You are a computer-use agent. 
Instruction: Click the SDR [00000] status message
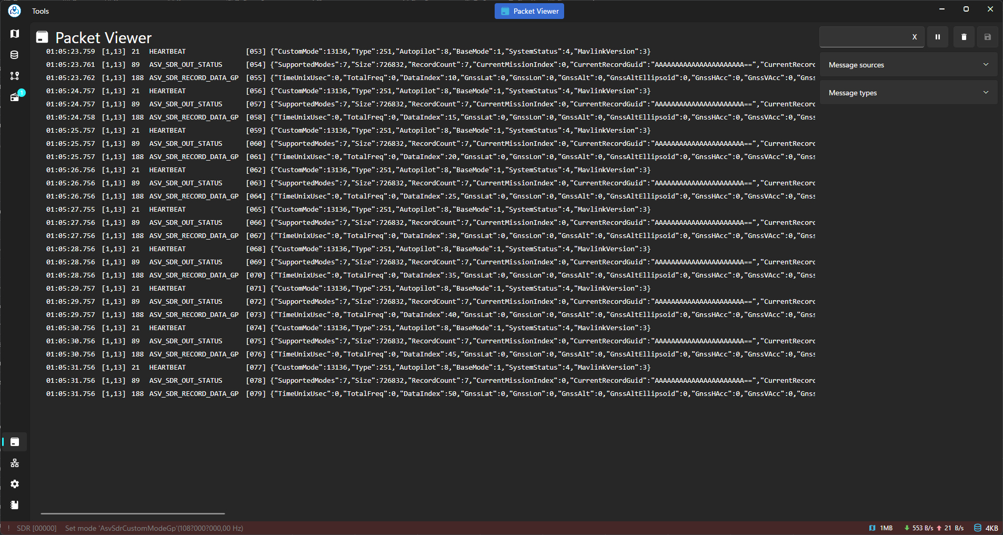pos(36,528)
